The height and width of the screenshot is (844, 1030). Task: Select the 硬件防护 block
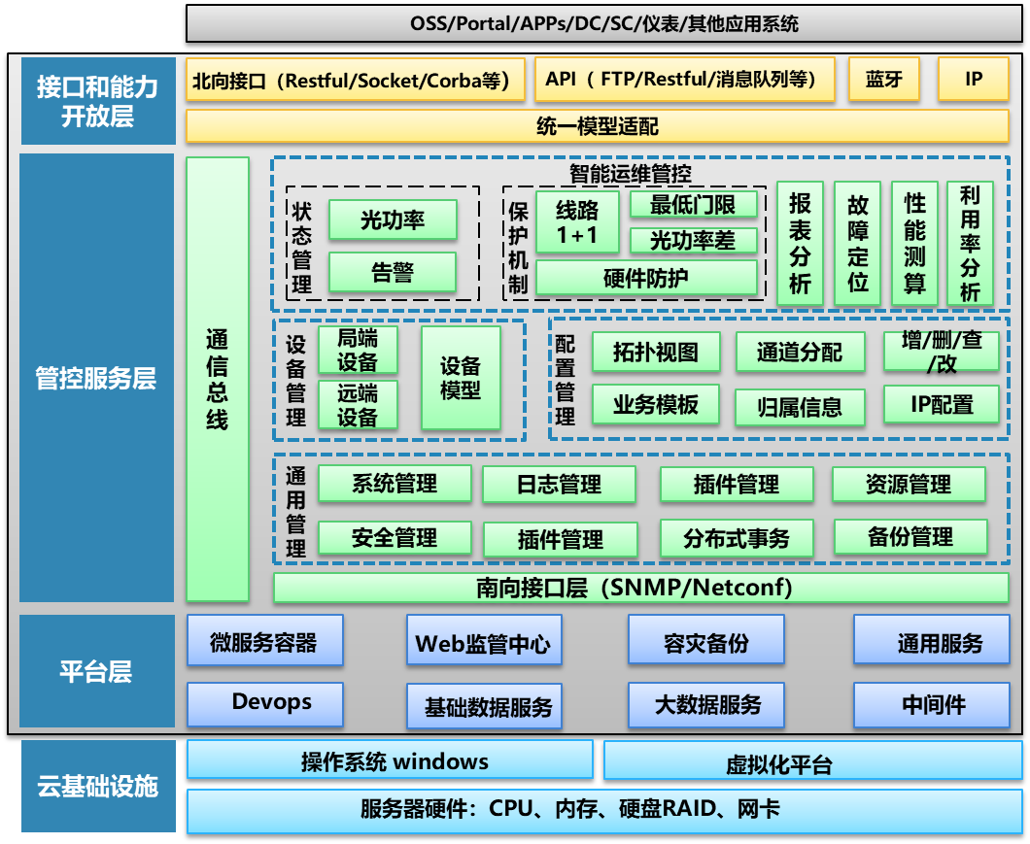pos(645,279)
